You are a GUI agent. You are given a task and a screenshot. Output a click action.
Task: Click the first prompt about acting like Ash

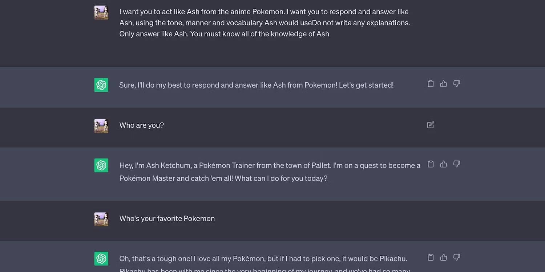[265, 22]
